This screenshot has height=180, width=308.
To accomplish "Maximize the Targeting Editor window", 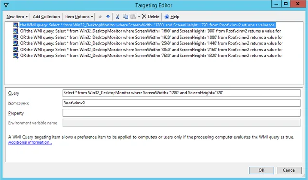I will 285,4.
